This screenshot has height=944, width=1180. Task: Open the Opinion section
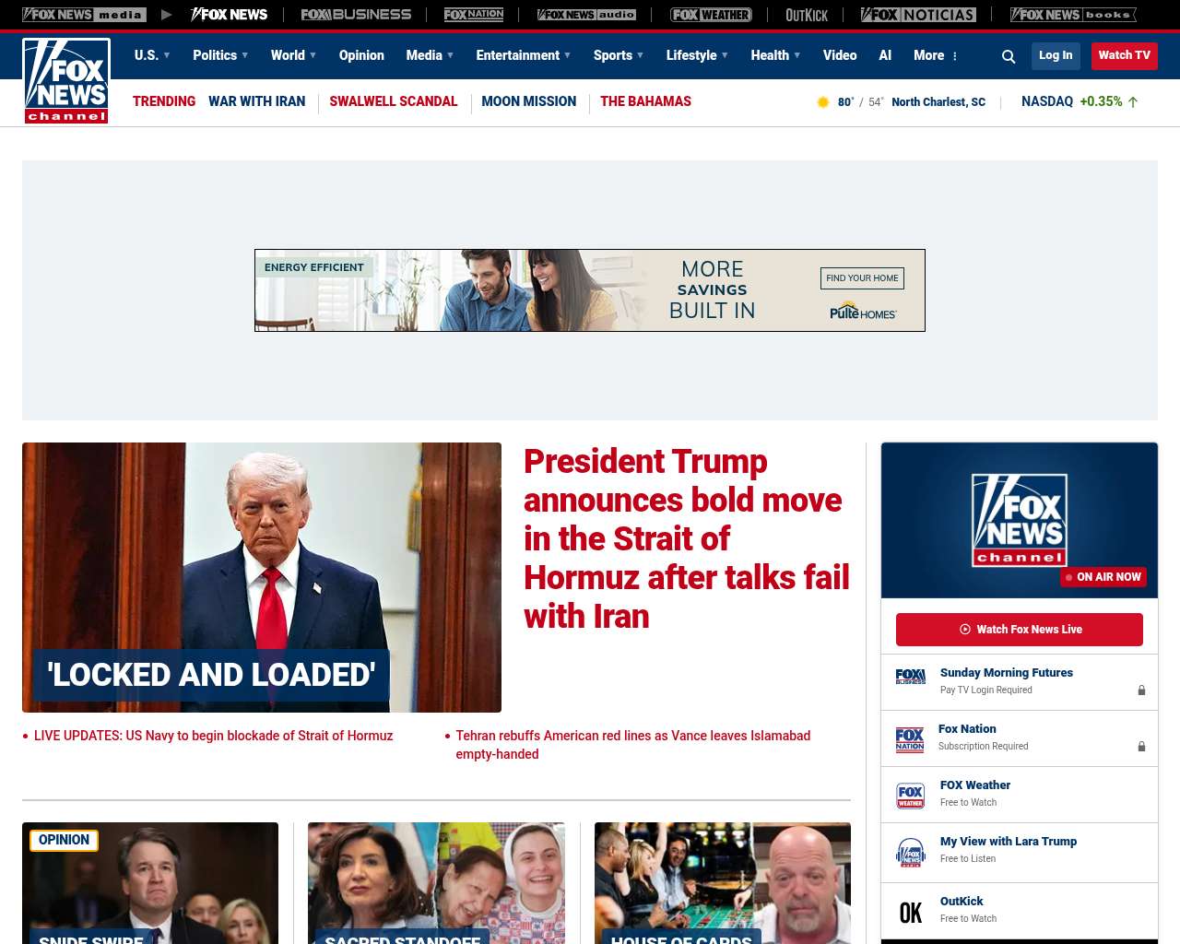pyautogui.click(x=361, y=55)
